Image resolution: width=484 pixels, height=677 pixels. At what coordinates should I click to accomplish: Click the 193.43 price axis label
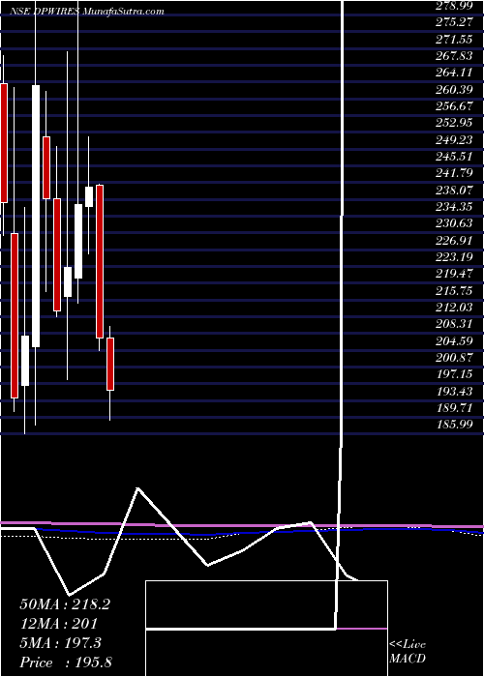click(x=453, y=390)
